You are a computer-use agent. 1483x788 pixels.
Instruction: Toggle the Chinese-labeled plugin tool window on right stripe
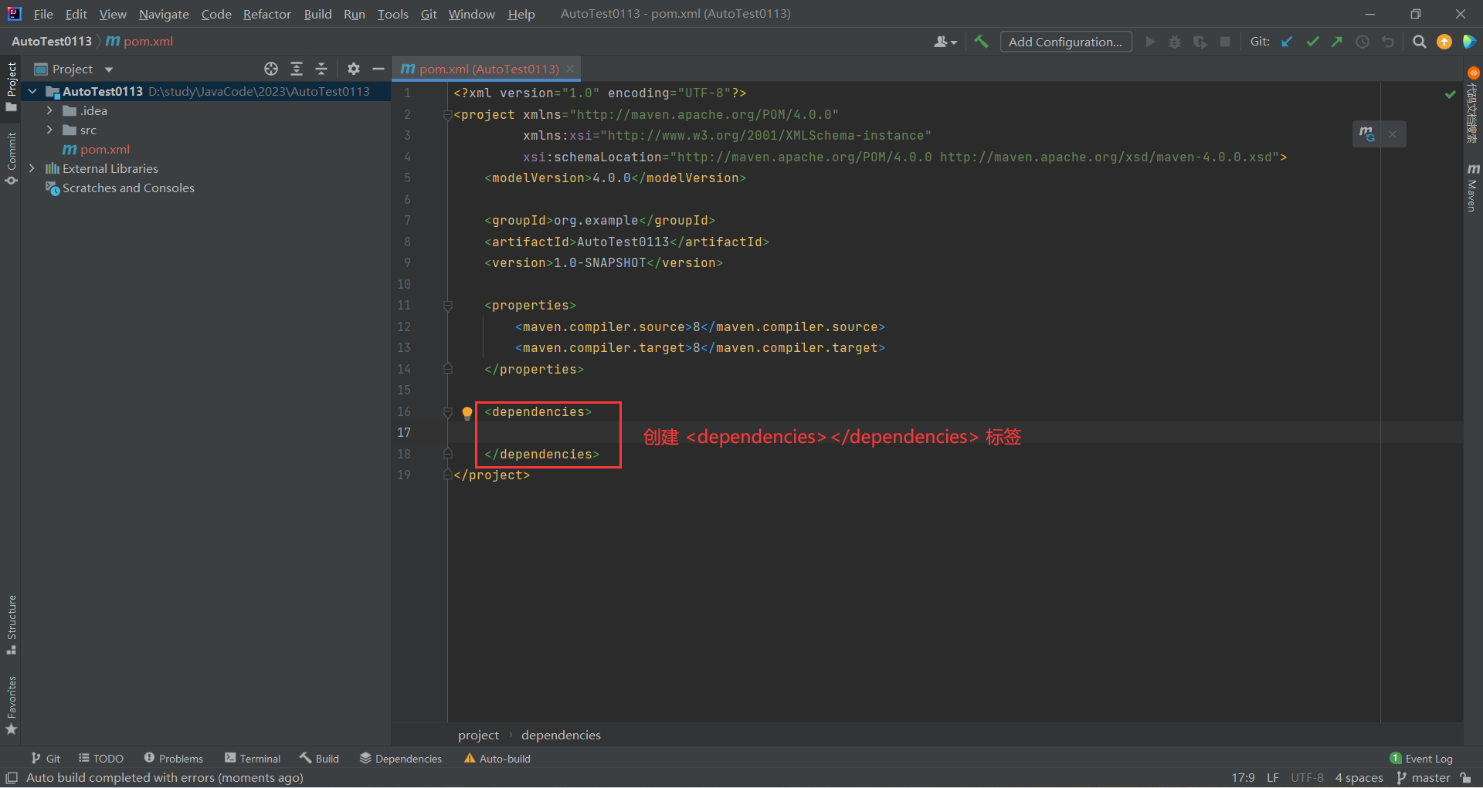coord(1472,104)
